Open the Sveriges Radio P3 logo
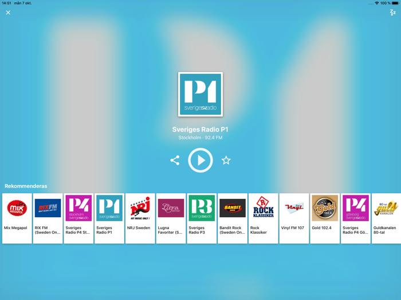The width and height of the screenshot is (401, 300). pos(202,208)
